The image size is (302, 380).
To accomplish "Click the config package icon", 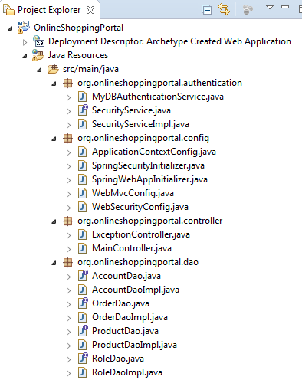I will pyautogui.click(x=67, y=138).
